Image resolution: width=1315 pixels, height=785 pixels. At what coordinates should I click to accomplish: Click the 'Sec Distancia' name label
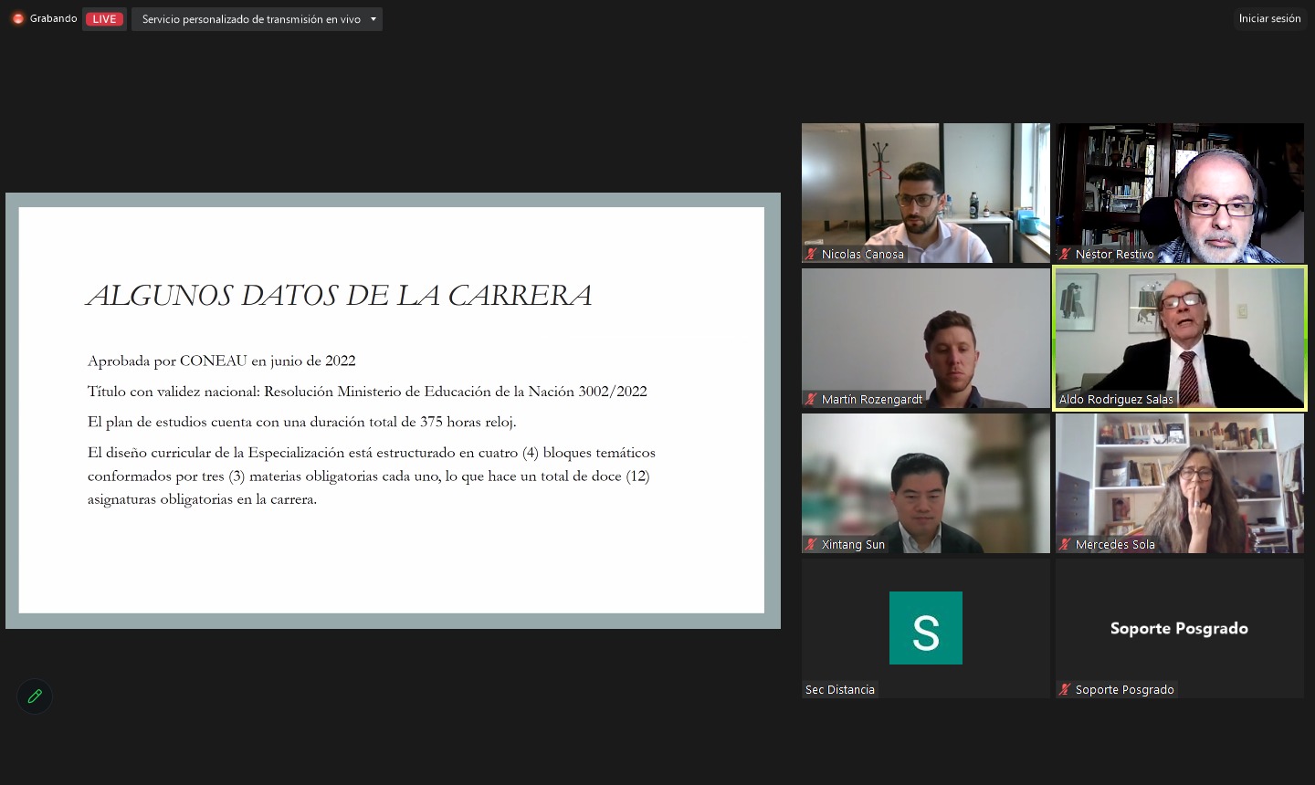point(840,689)
